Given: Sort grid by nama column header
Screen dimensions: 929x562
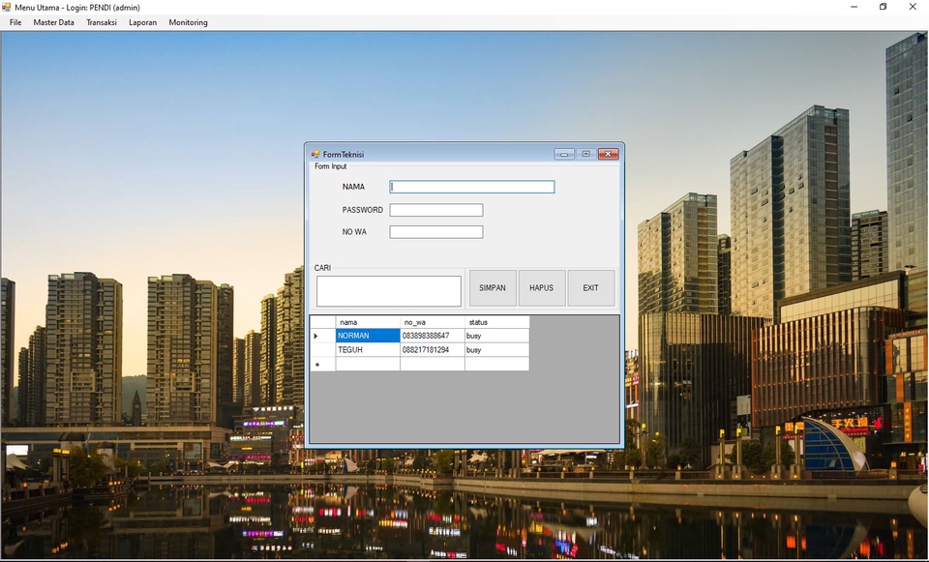Looking at the screenshot, I should [368, 322].
